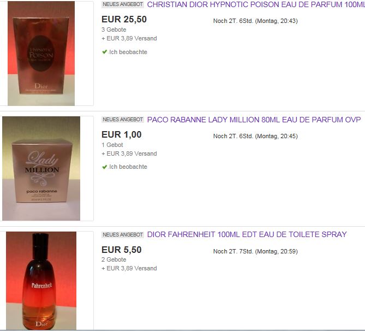Viewport: 365px width, 331px height.
Task: Click the EUR 1,00 price
Action: point(122,134)
